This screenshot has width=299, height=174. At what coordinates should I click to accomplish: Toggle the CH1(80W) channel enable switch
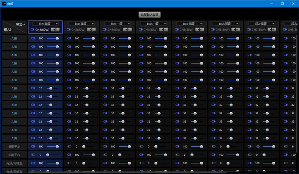pyautogui.click(x=32, y=29)
